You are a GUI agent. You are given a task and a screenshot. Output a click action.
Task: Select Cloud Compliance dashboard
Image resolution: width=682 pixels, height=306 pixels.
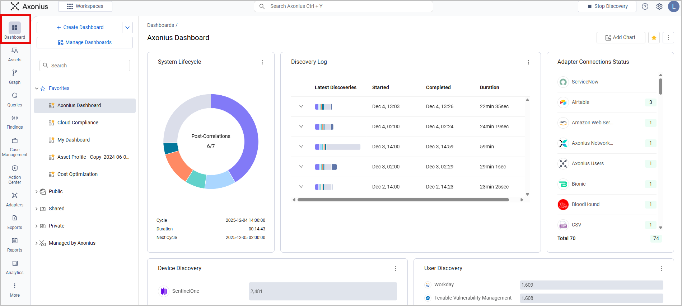pyautogui.click(x=85, y=123)
